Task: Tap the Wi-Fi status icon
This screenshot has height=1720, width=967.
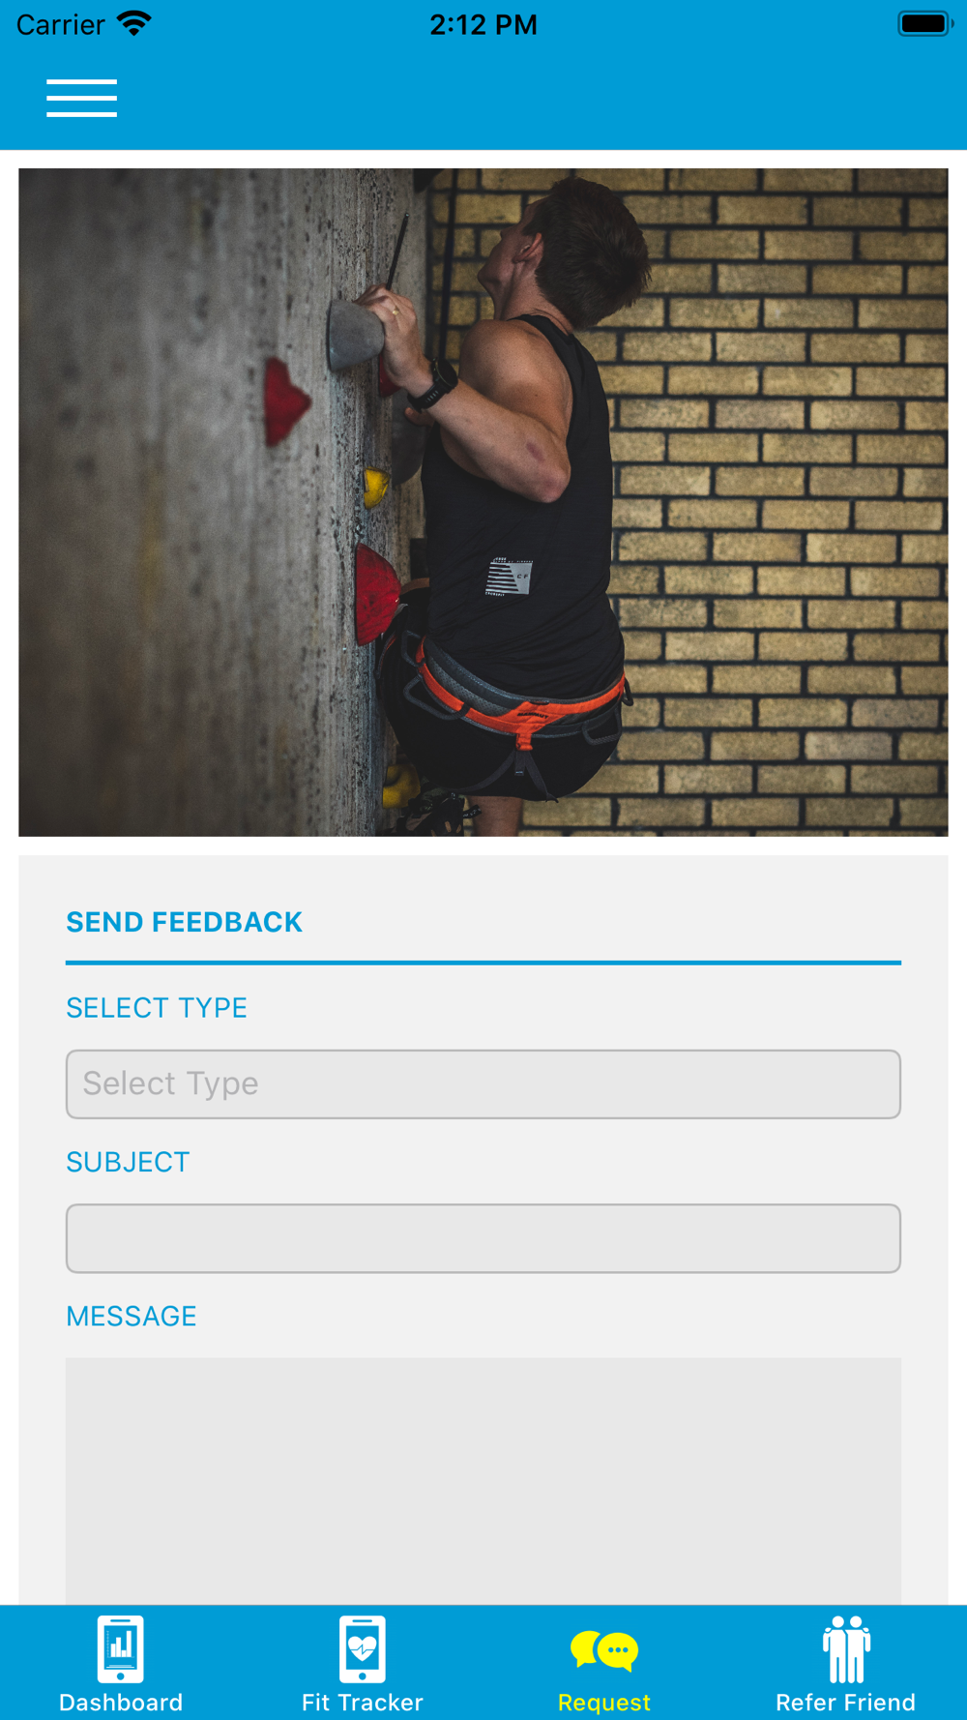Action: (x=134, y=23)
